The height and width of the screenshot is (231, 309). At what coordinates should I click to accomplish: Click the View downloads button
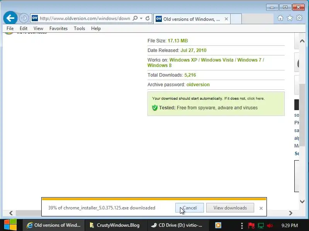230,208
